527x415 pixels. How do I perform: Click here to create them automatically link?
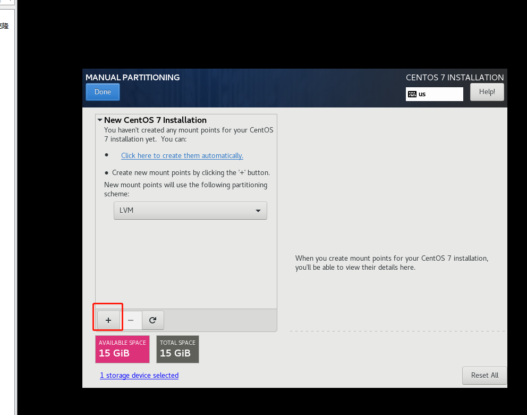click(182, 155)
